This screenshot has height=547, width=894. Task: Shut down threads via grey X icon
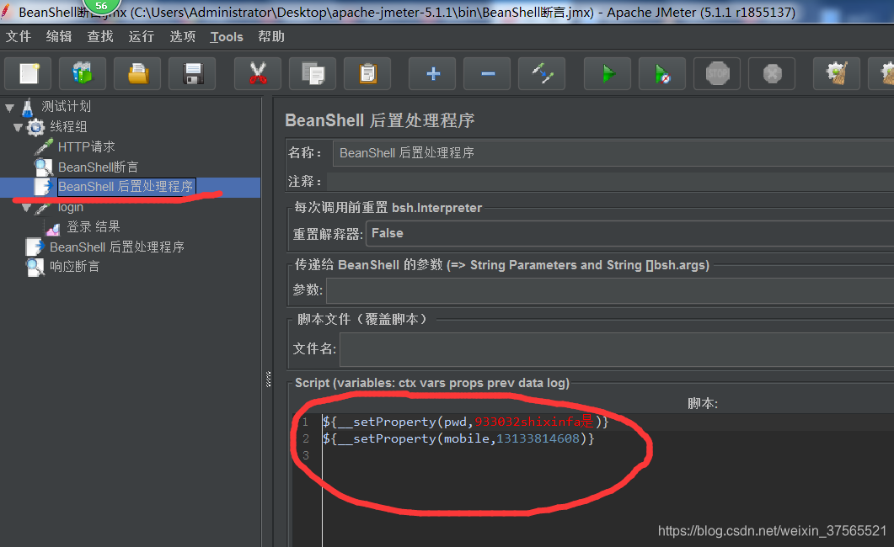click(x=772, y=73)
